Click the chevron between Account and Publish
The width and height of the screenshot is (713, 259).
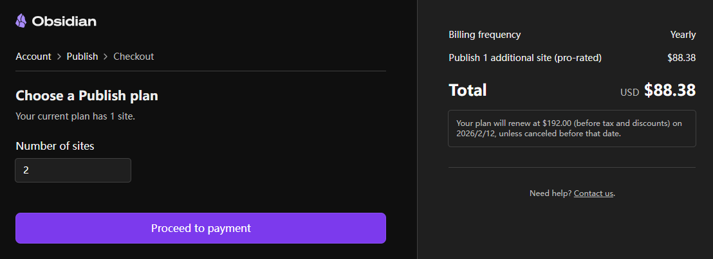(x=59, y=57)
